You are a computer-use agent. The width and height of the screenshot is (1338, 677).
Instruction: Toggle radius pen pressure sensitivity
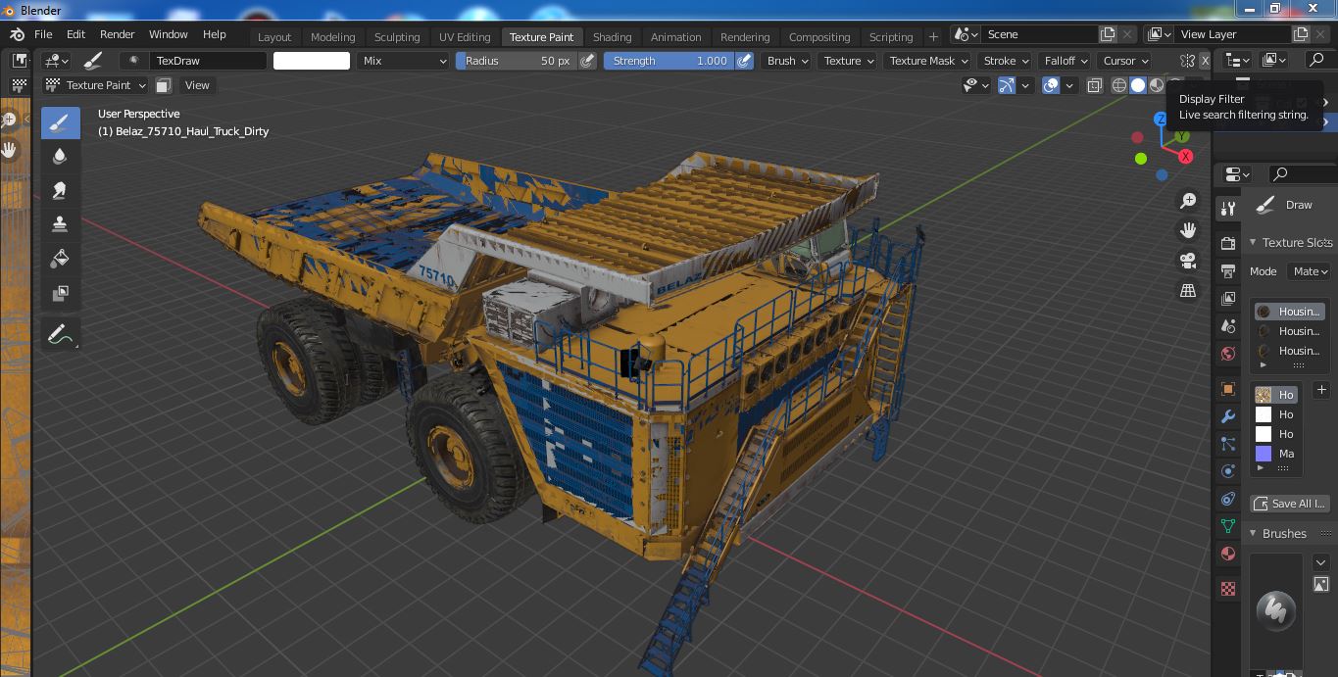tap(587, 61)
